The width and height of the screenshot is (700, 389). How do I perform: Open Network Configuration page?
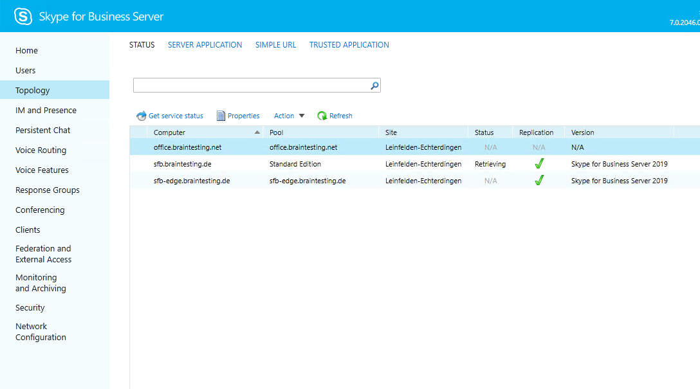tap(41, 332)
